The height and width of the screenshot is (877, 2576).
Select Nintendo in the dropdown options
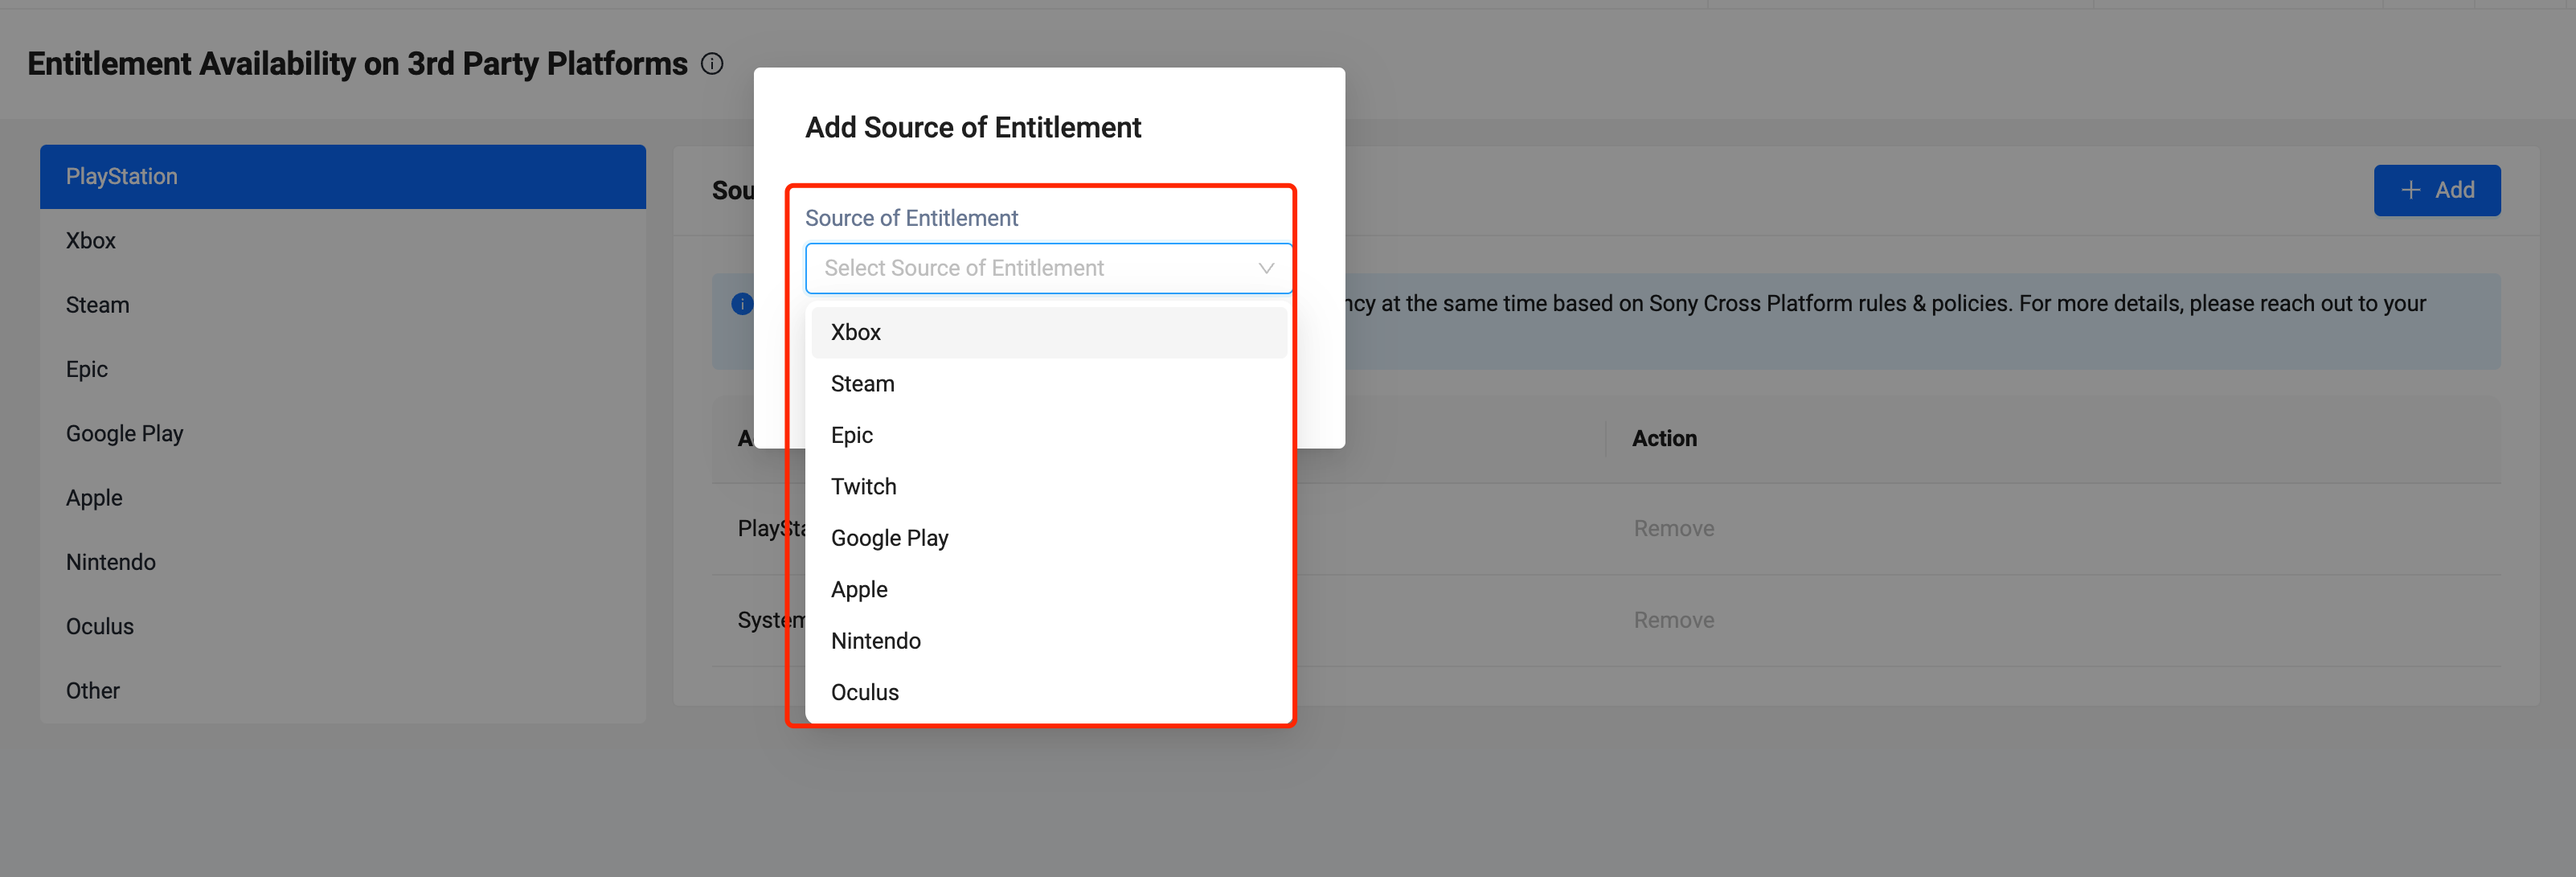(1049, 641)
